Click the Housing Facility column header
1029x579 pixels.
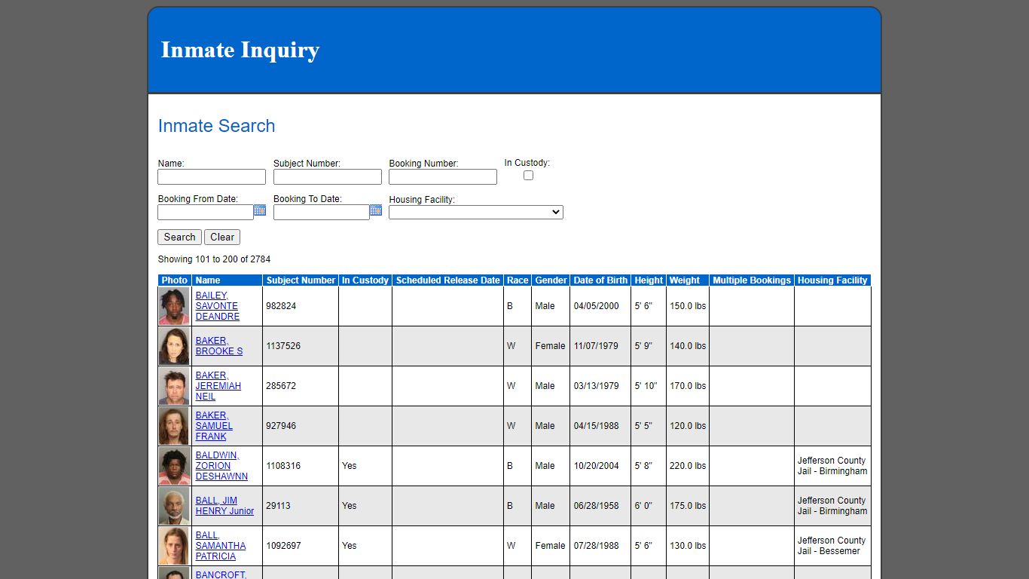pos(832,280)
